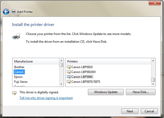The width and height of the screenshot is (164, 118).
Task: Click the large printer illustration icon
Action: pos(16,36)
